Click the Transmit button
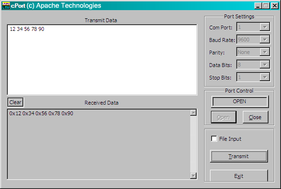281x189 pixels. pos(239,156)
